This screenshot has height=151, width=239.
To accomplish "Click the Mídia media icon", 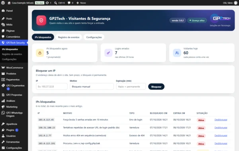I will pos(3,25).
